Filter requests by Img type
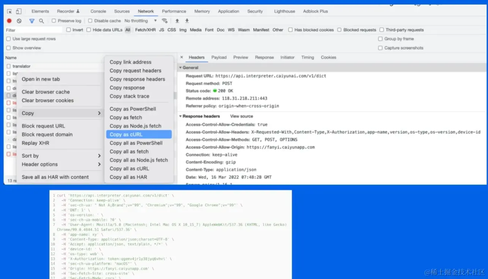The width and height of the screenshot is (488, 279). 183,30
